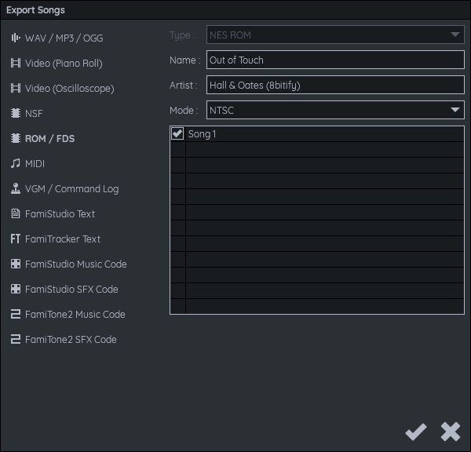Click the Video (Oscilloscope) film icon

point(15,88)
